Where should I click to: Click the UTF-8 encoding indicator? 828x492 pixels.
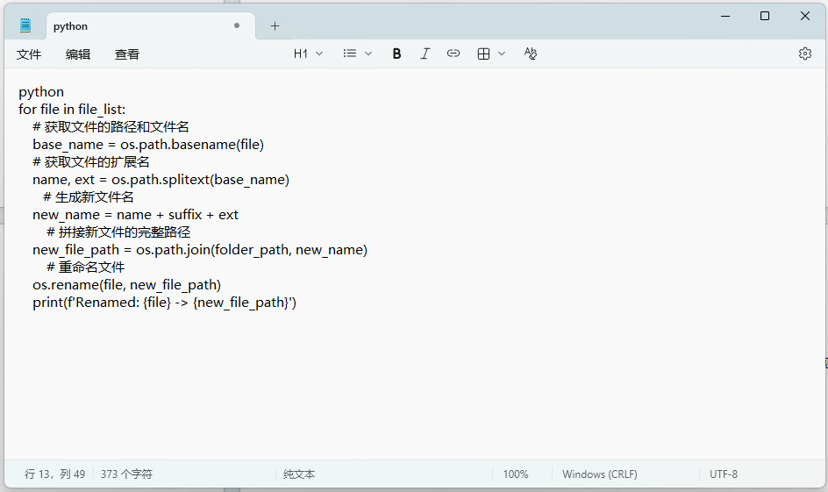[x=723, y=474]
